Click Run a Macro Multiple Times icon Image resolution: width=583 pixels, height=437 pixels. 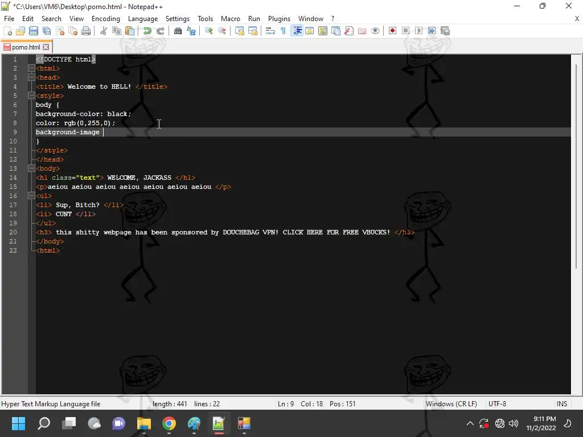[x=432, y=31]
